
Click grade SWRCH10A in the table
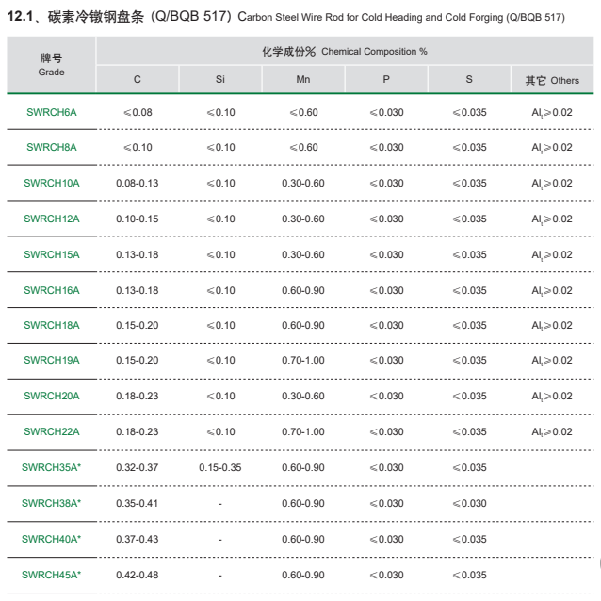(x=52, y=183)
